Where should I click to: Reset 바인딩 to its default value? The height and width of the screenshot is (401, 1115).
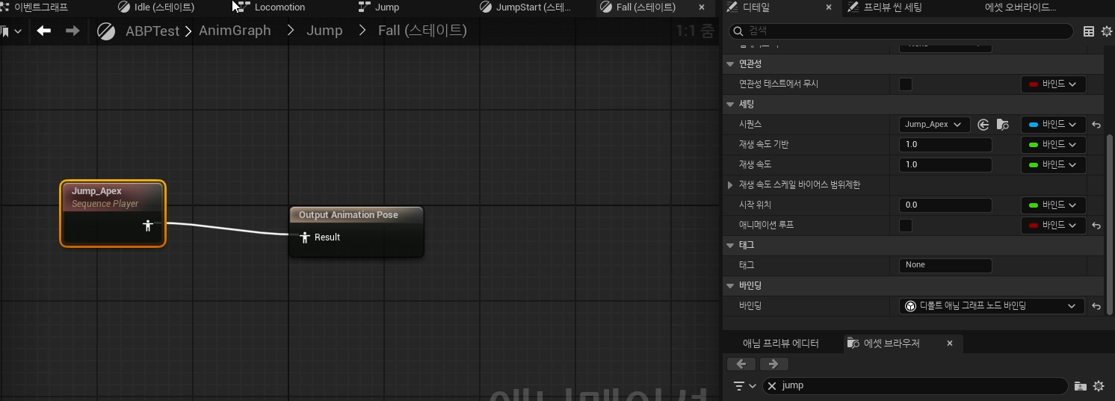point(1096,306)
